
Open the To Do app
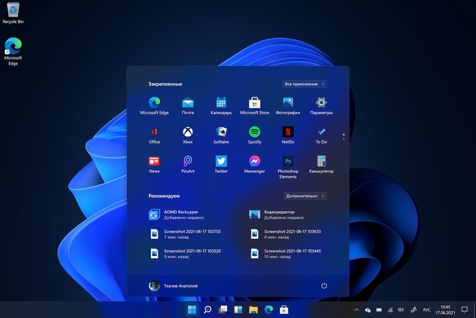tap(321, 135)
